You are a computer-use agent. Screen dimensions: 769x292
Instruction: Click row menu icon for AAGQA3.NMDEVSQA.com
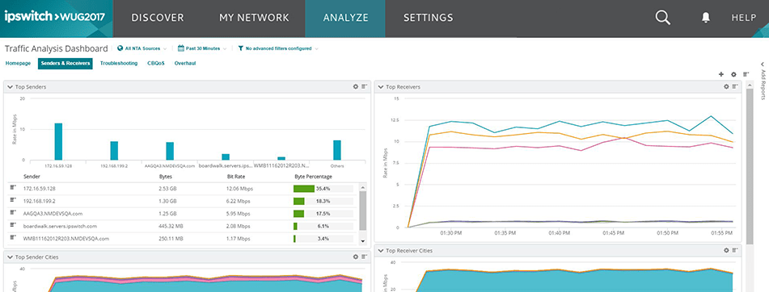point(13,213)
